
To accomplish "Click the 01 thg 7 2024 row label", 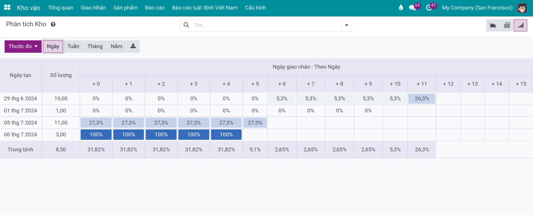I will (x=21, y=111).
